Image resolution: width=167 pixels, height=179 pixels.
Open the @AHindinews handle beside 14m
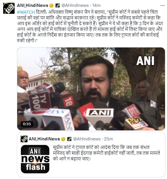(x=75, y=5)
